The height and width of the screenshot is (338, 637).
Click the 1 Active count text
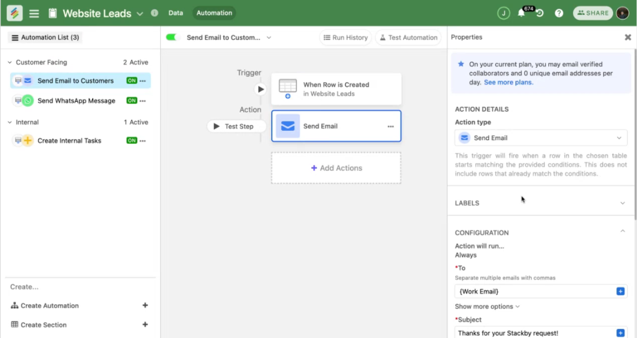(136, 122)
